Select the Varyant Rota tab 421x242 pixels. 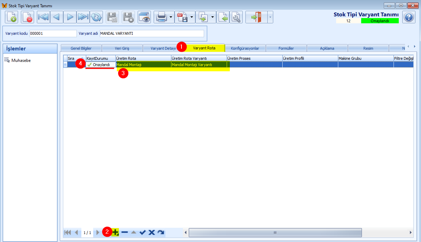tap(204, 48)
